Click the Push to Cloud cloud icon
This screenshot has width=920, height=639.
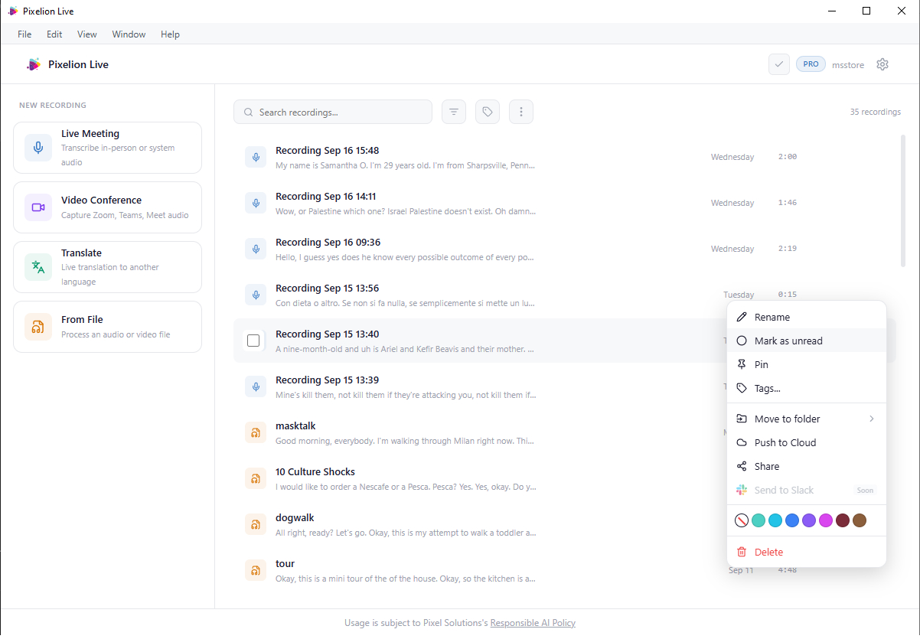[x=741, y=442]
